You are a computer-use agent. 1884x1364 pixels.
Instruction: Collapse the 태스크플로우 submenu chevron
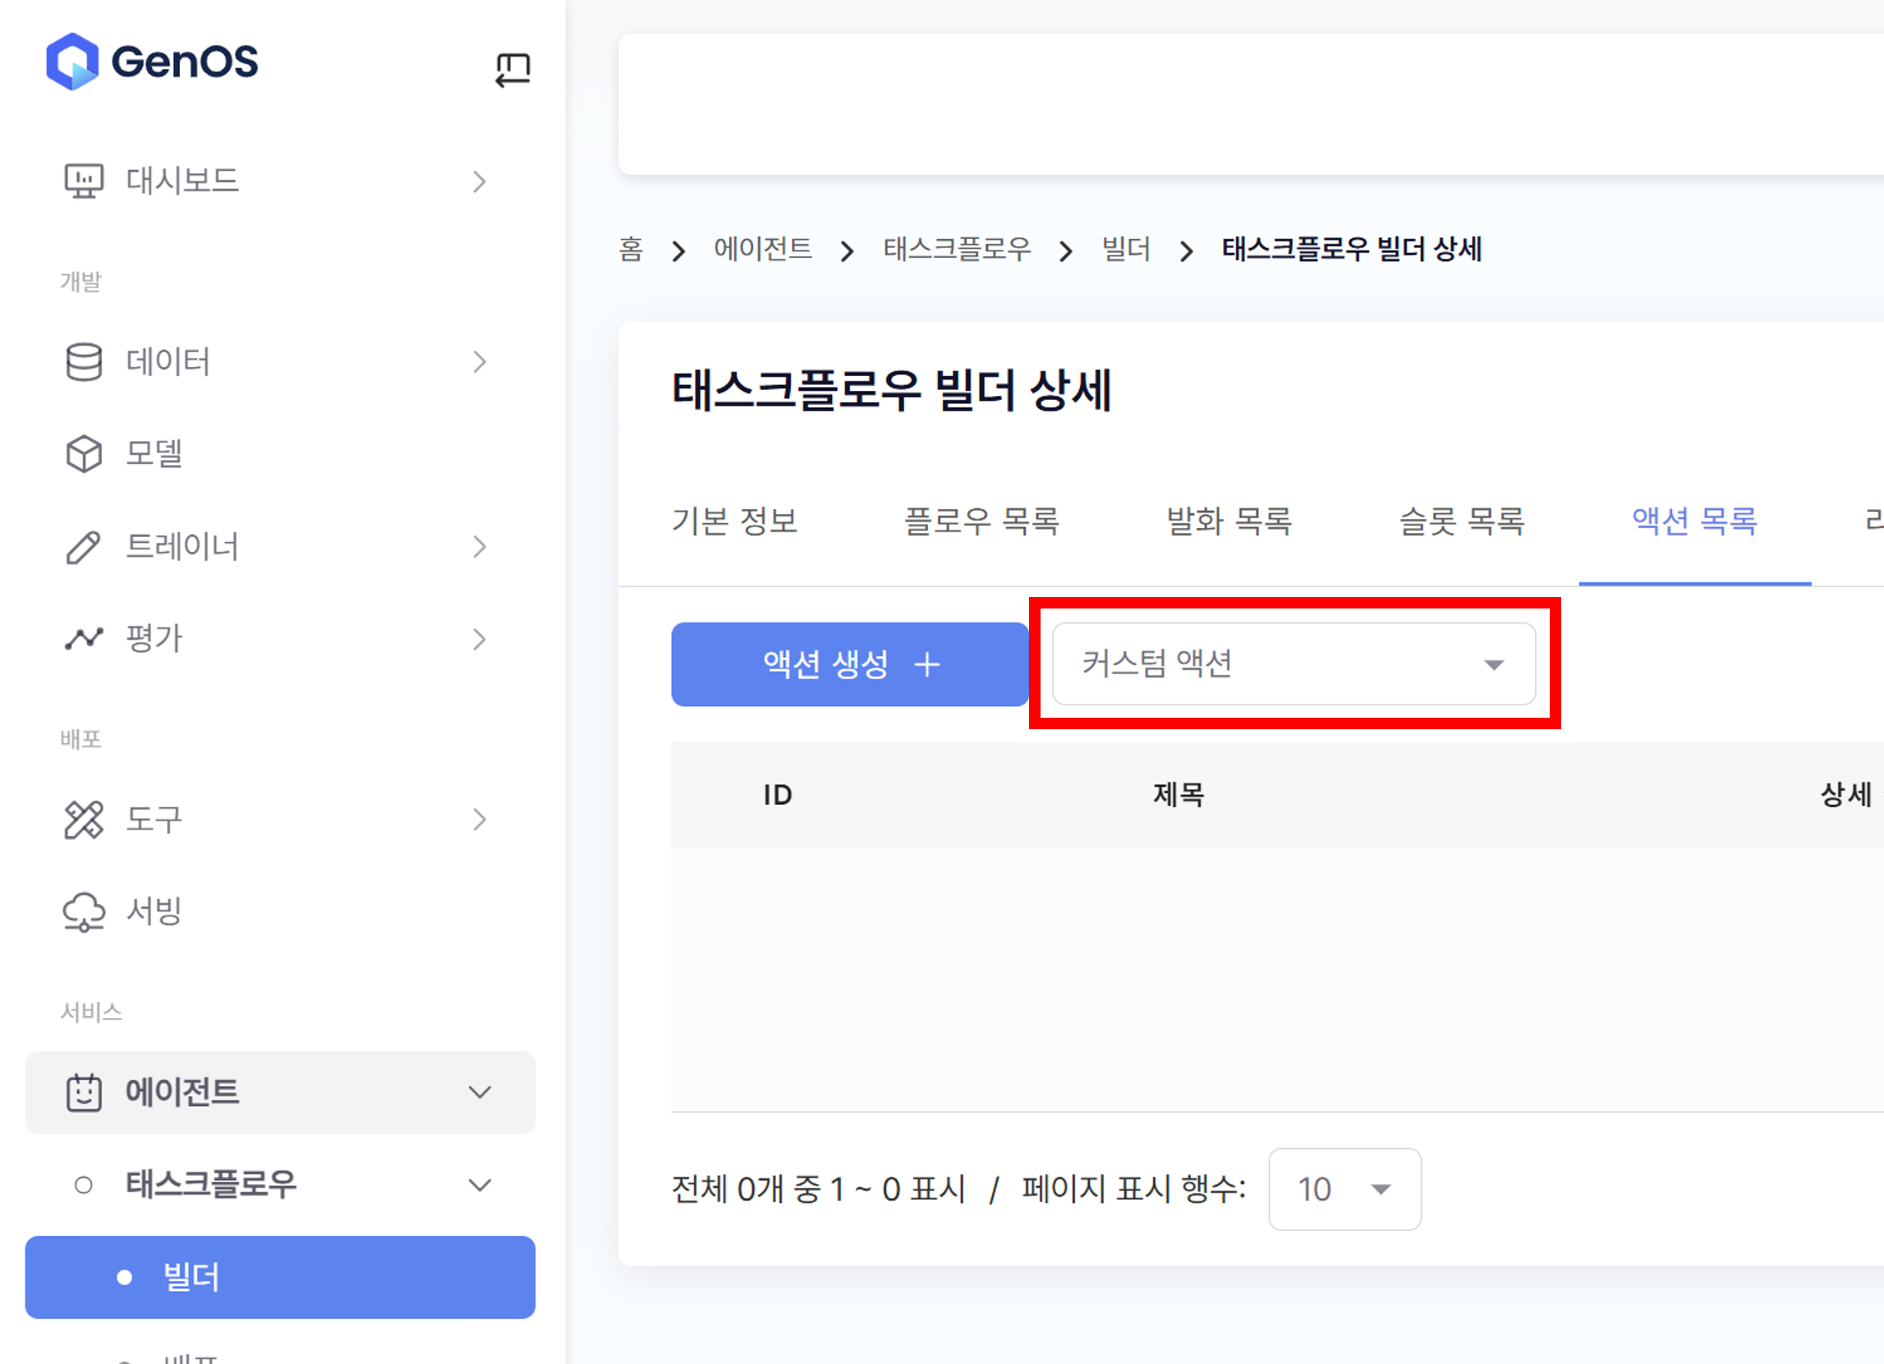click(x=480, y=1185)
